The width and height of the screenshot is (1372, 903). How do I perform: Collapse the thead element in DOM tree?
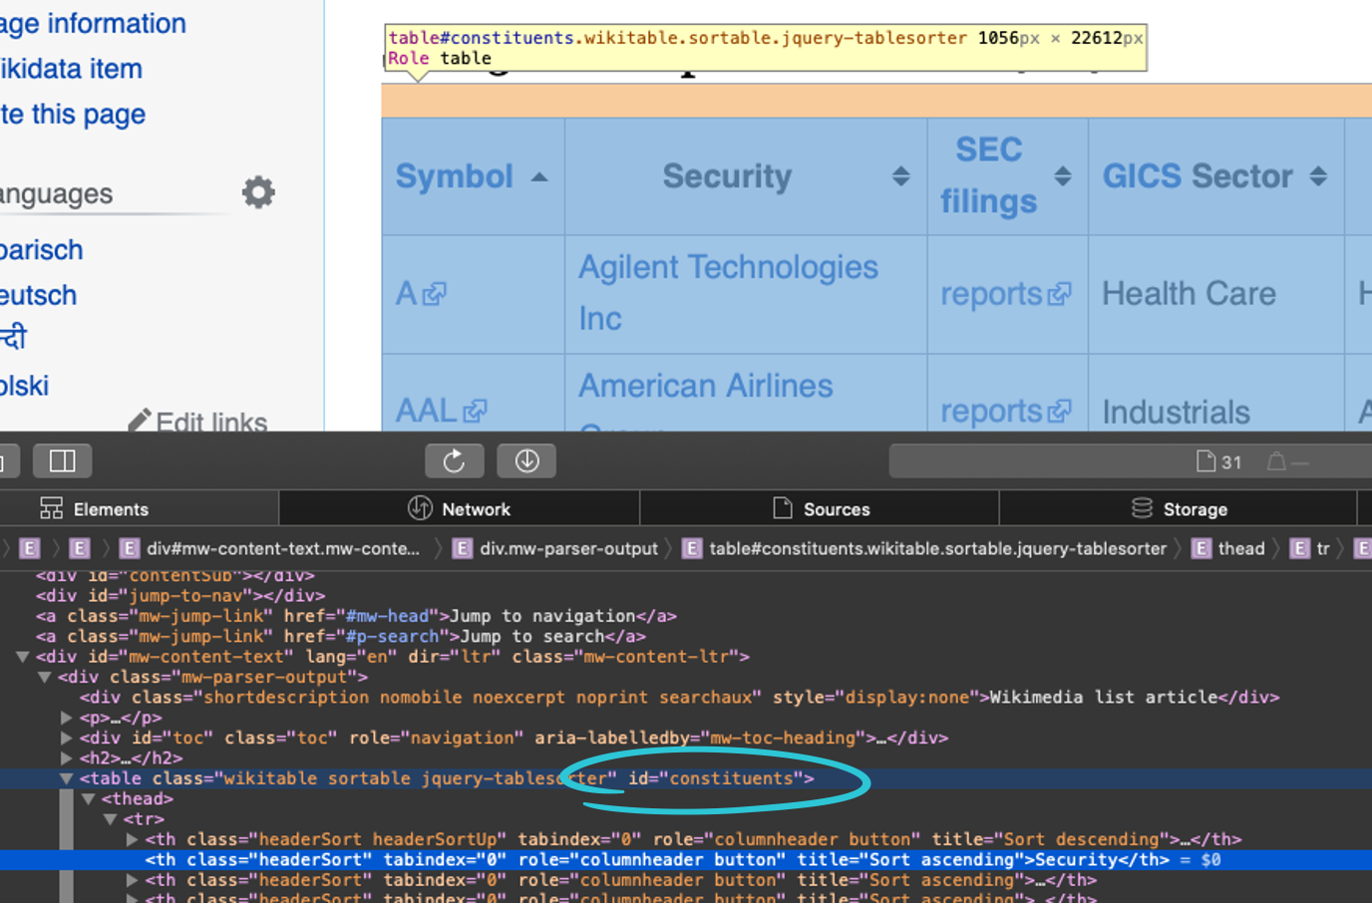pos(88,799)
